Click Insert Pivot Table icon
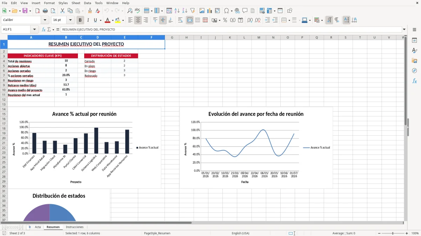 pos(217,11)
